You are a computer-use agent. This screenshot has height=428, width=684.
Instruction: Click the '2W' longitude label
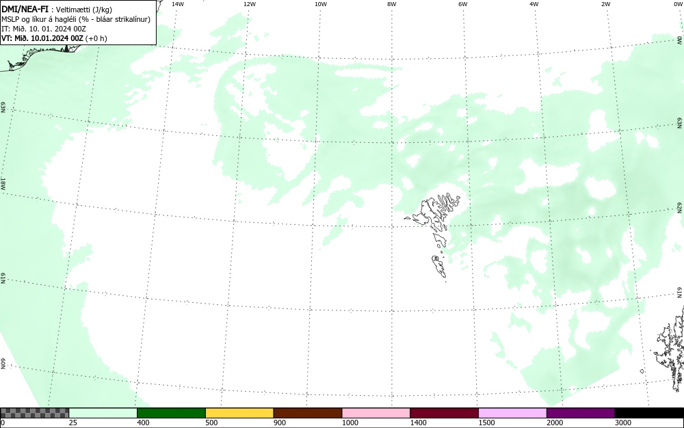click(x=605, y=4)
